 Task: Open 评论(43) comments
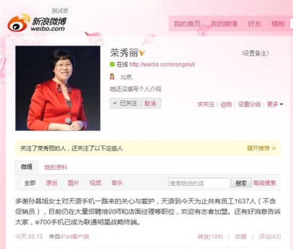[x=270, y=236]
